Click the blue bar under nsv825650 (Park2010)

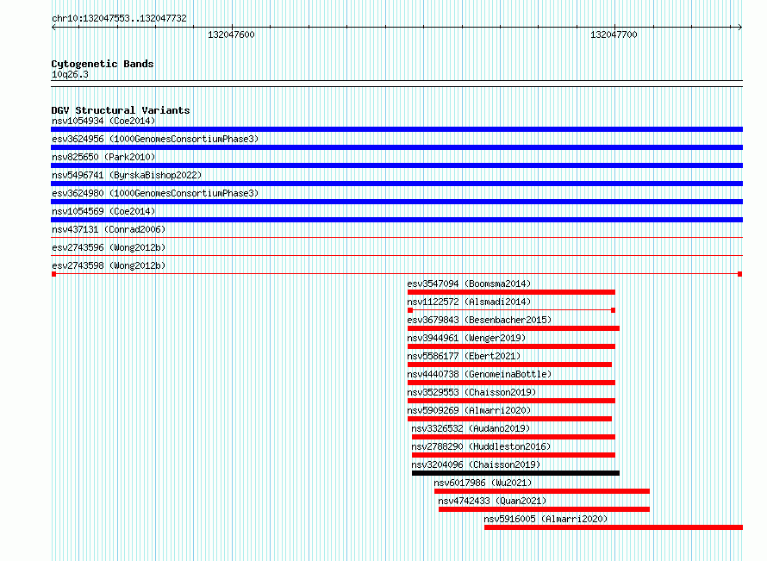pos(396,165)
